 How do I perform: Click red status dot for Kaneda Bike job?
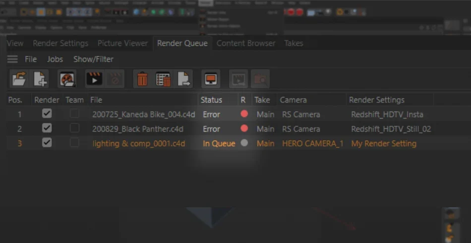click(x=244, y=114)
